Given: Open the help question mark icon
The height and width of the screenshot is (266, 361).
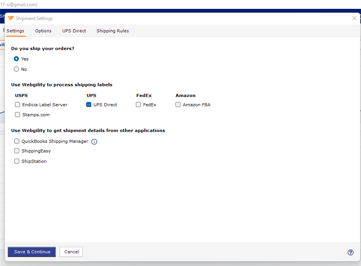Looking at the screenshot, I should [x=350, y=253].
